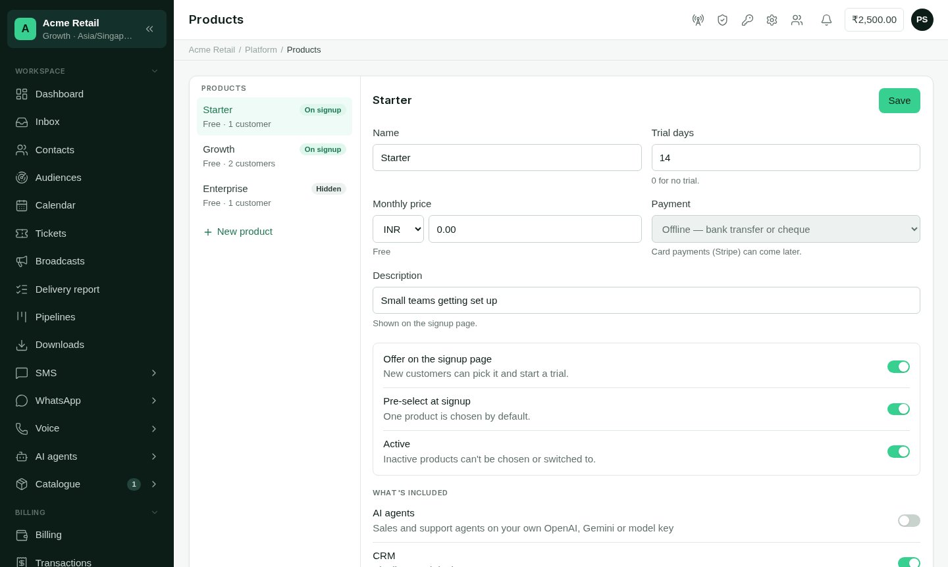Open the notifications bell
Screen dimensions: 948x567
(826, 20)
